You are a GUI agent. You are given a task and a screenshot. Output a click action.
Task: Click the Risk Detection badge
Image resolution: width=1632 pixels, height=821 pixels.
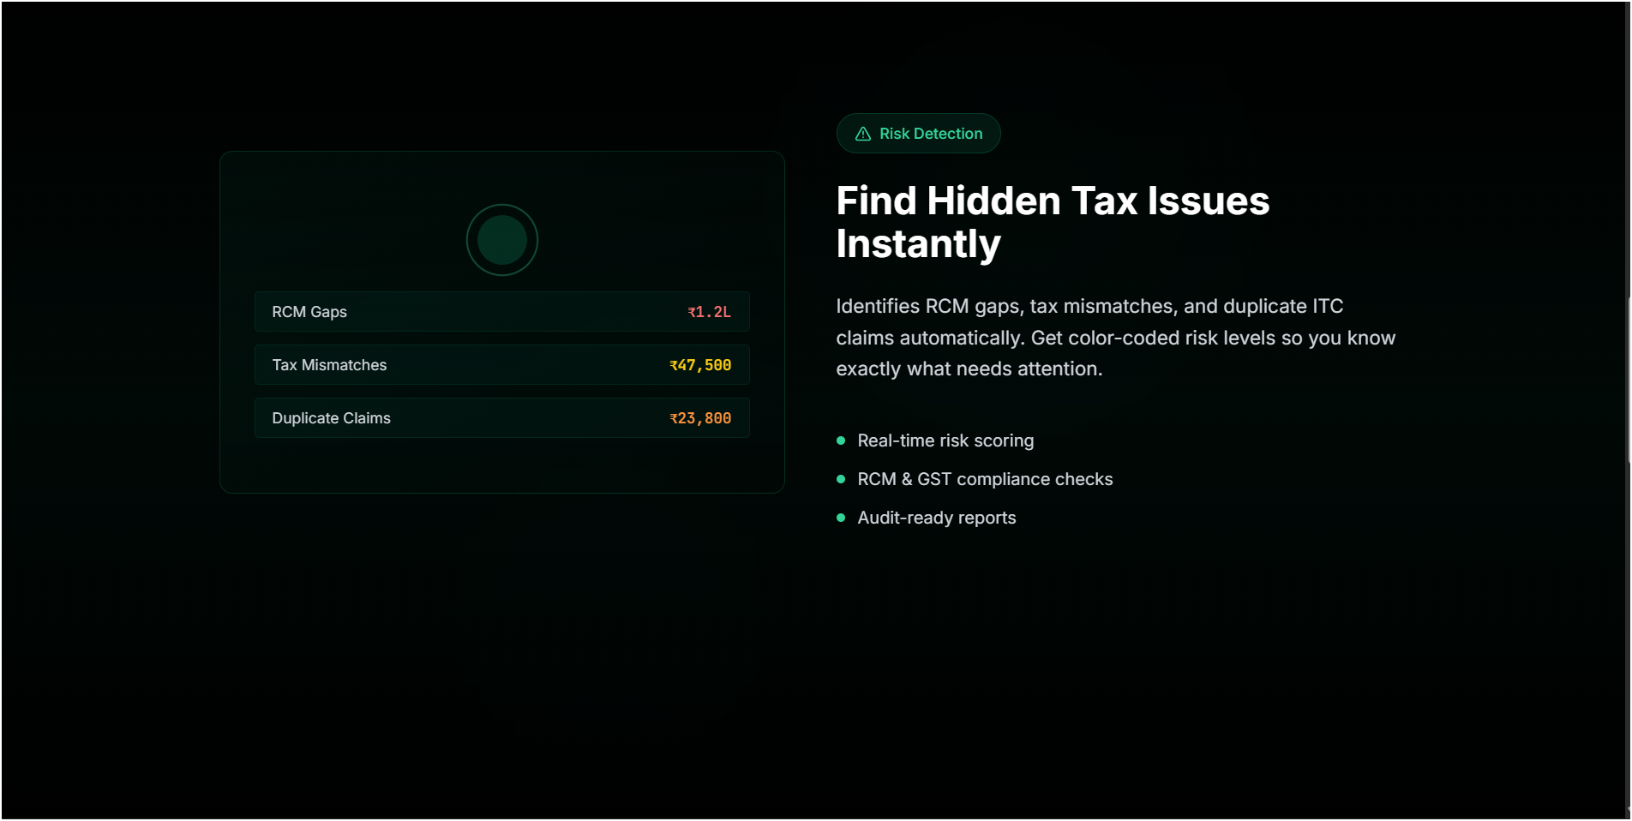pyautogui.click(x=918, y=134)
